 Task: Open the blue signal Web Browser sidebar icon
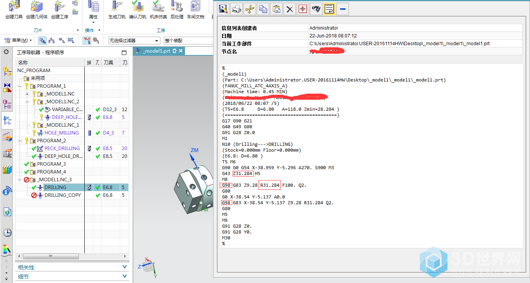[7, 191]
